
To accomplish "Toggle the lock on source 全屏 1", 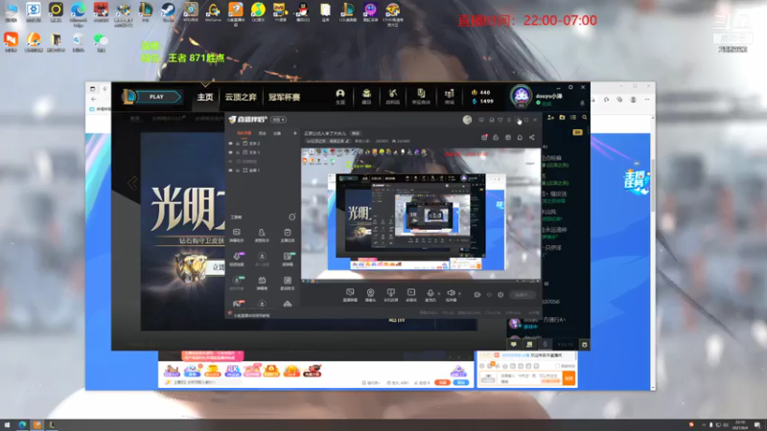I will [238, 170].
